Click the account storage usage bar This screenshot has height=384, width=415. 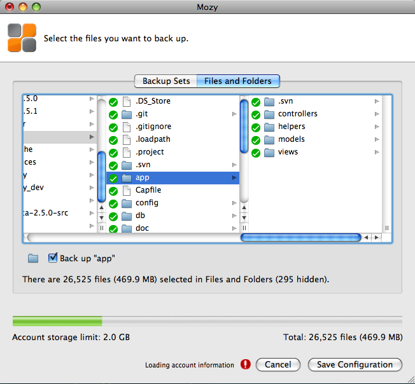207,321
